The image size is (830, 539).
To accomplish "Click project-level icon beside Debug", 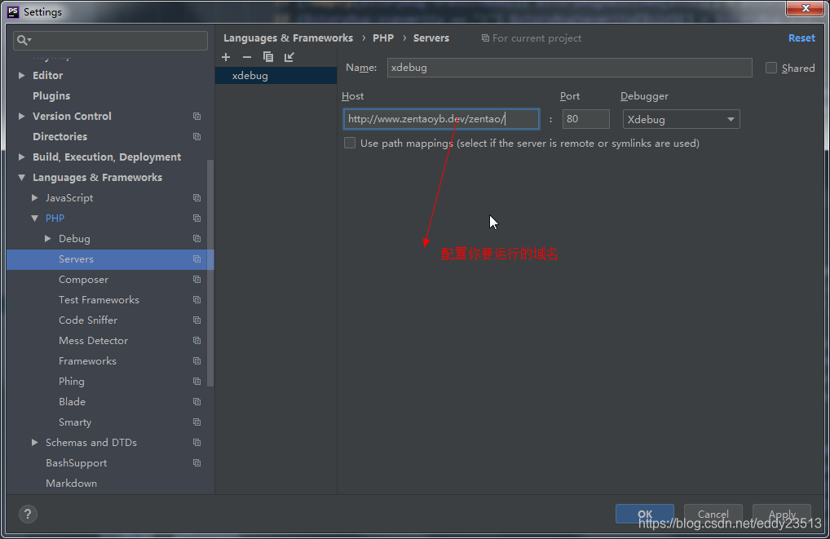I will (197, 238).
